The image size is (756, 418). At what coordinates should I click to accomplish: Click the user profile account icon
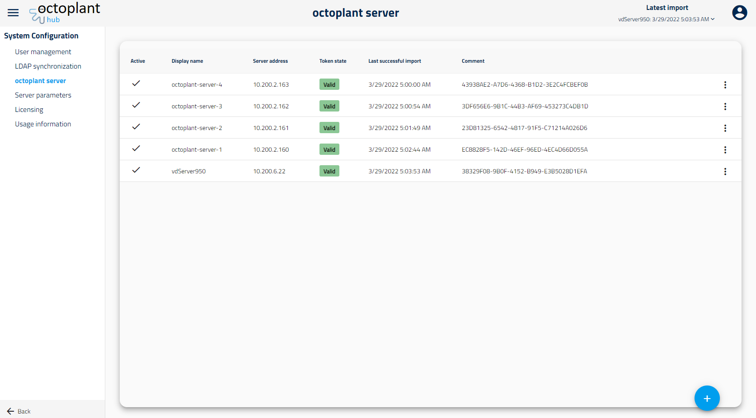click(739, 13)
